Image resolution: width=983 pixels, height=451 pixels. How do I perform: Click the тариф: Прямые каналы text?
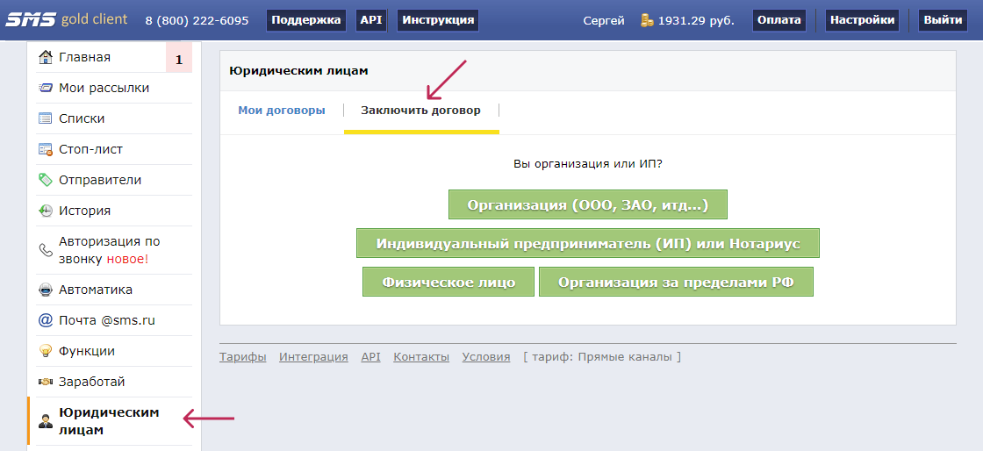(602, 357)
